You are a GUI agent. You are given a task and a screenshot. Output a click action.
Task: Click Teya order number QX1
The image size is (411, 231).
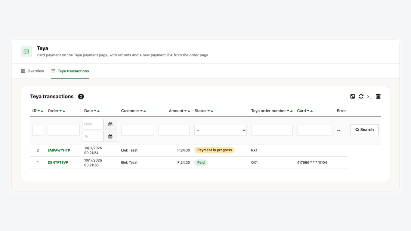[x=254, y=163]
